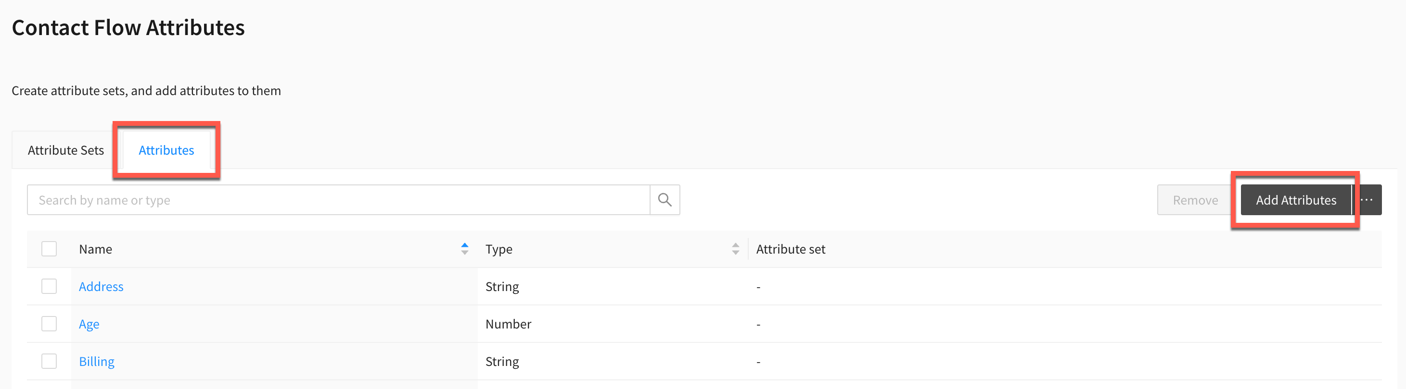The width and height of the screenshot is (1406, 389).
Task: Switch to the Attribute Sets tab
Action: coord(65,150)
